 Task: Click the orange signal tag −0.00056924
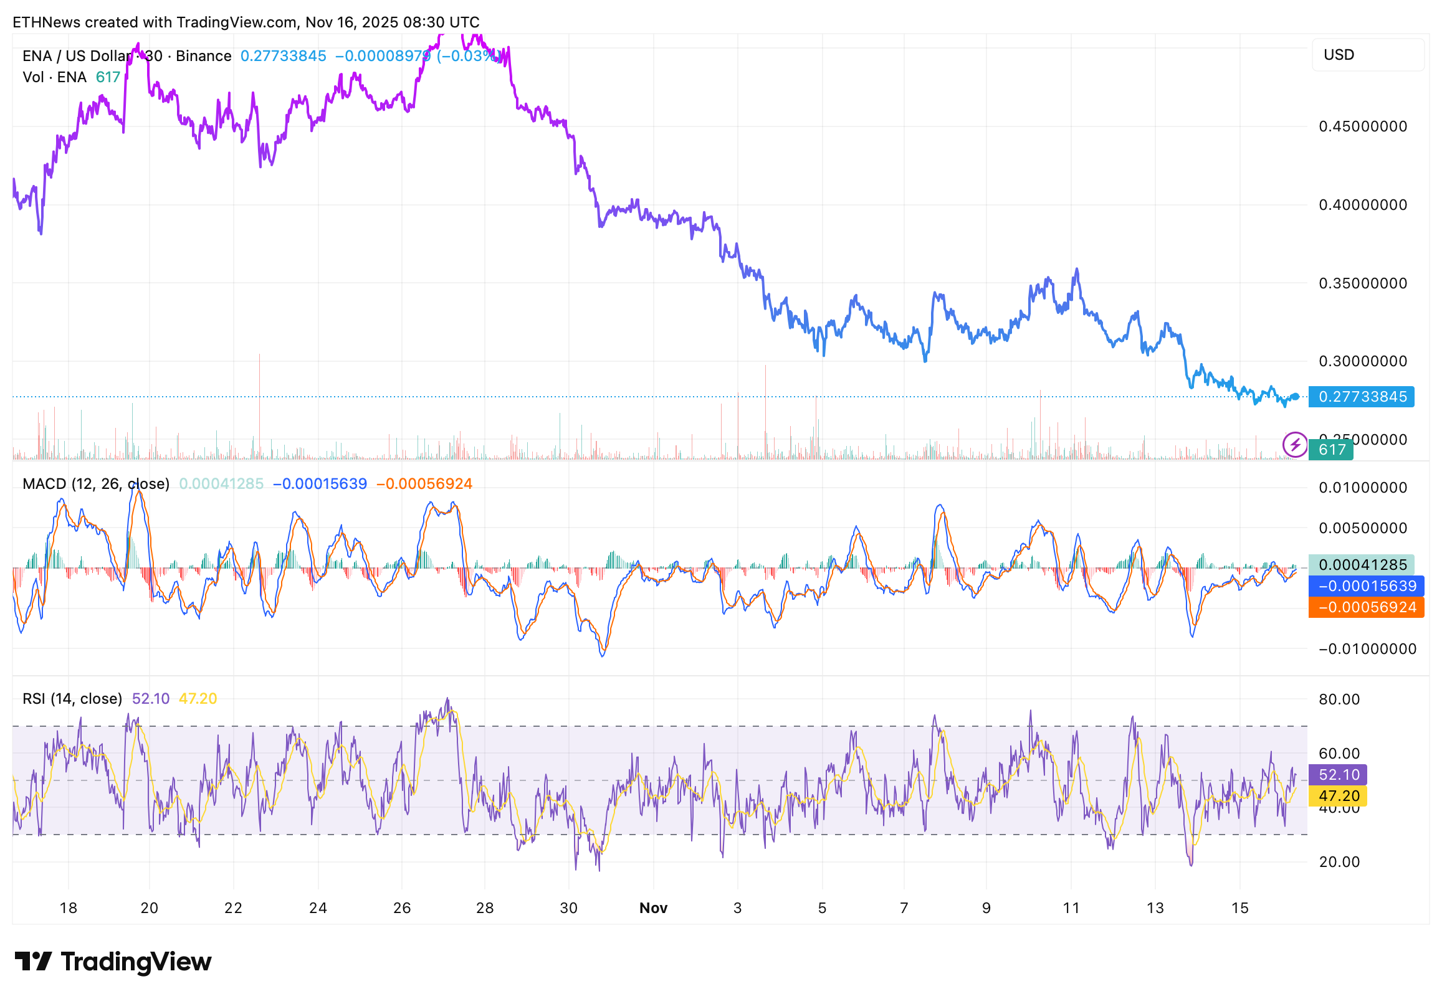tap(1365, 607)
